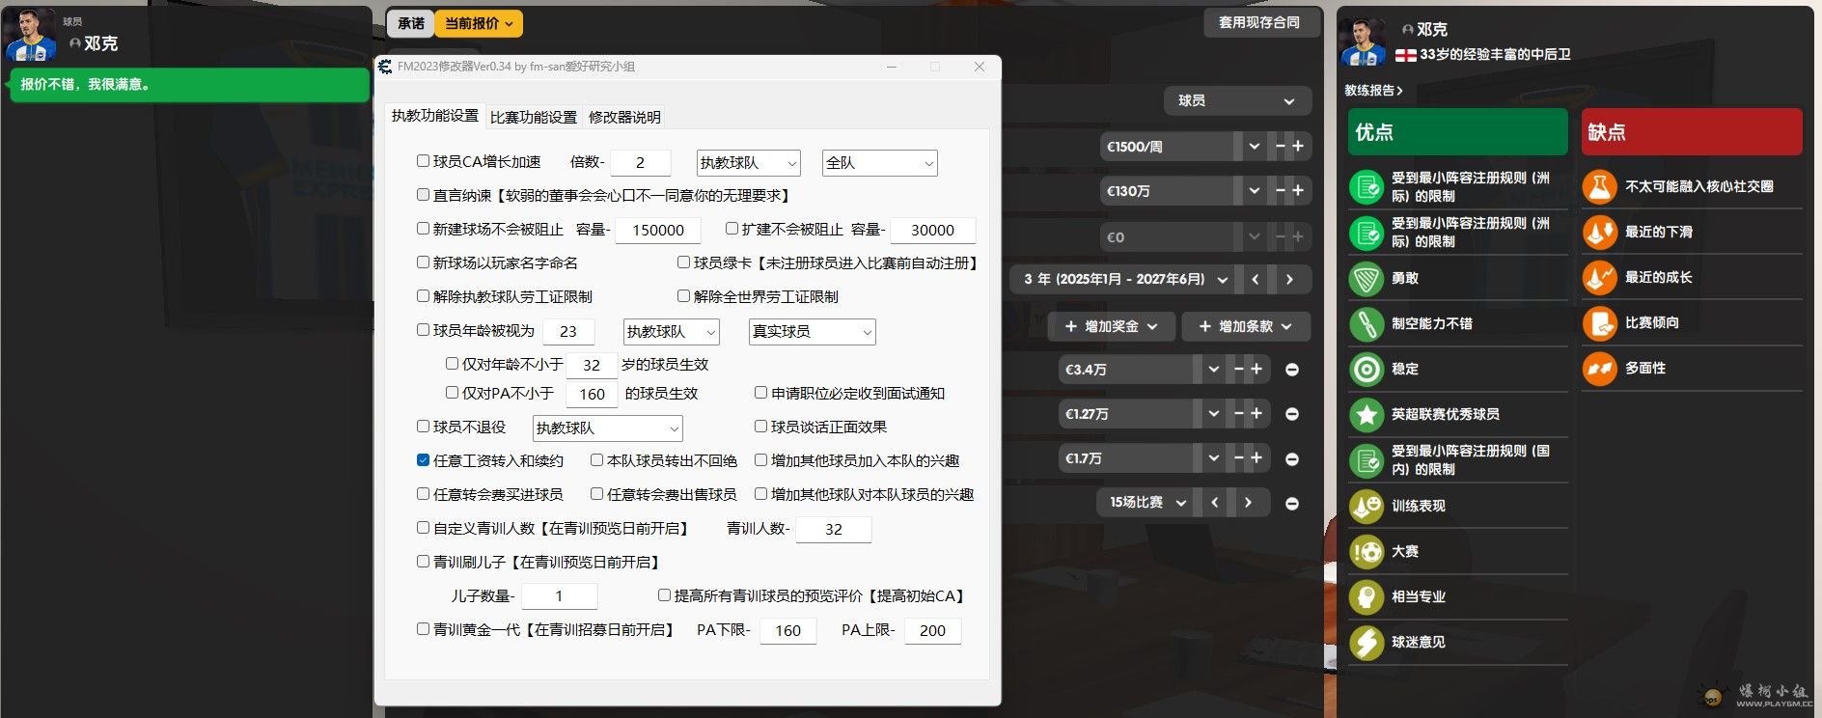
Task: Click the 倍数 input field
Action: click(x=640, y=163)
